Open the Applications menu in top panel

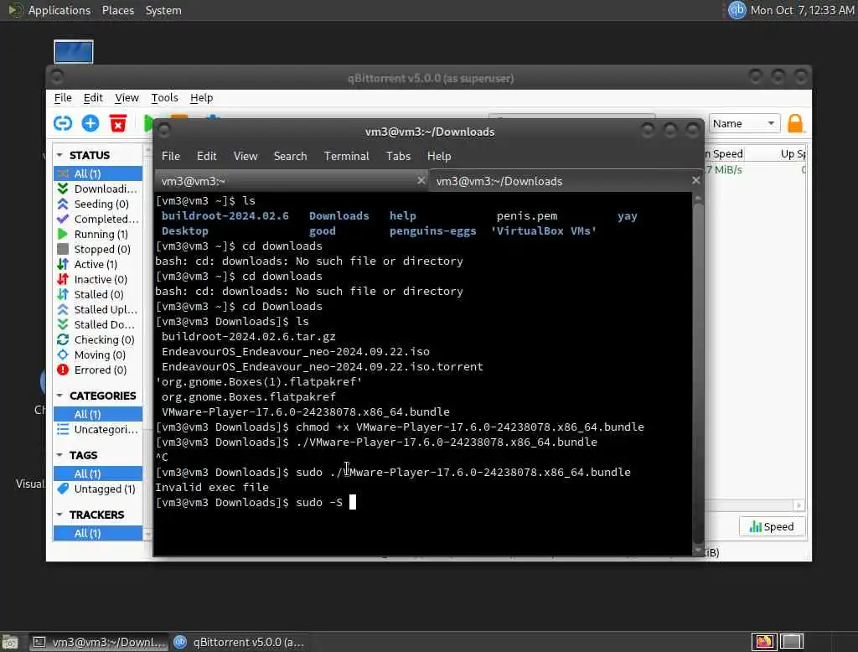pos(59,10)
